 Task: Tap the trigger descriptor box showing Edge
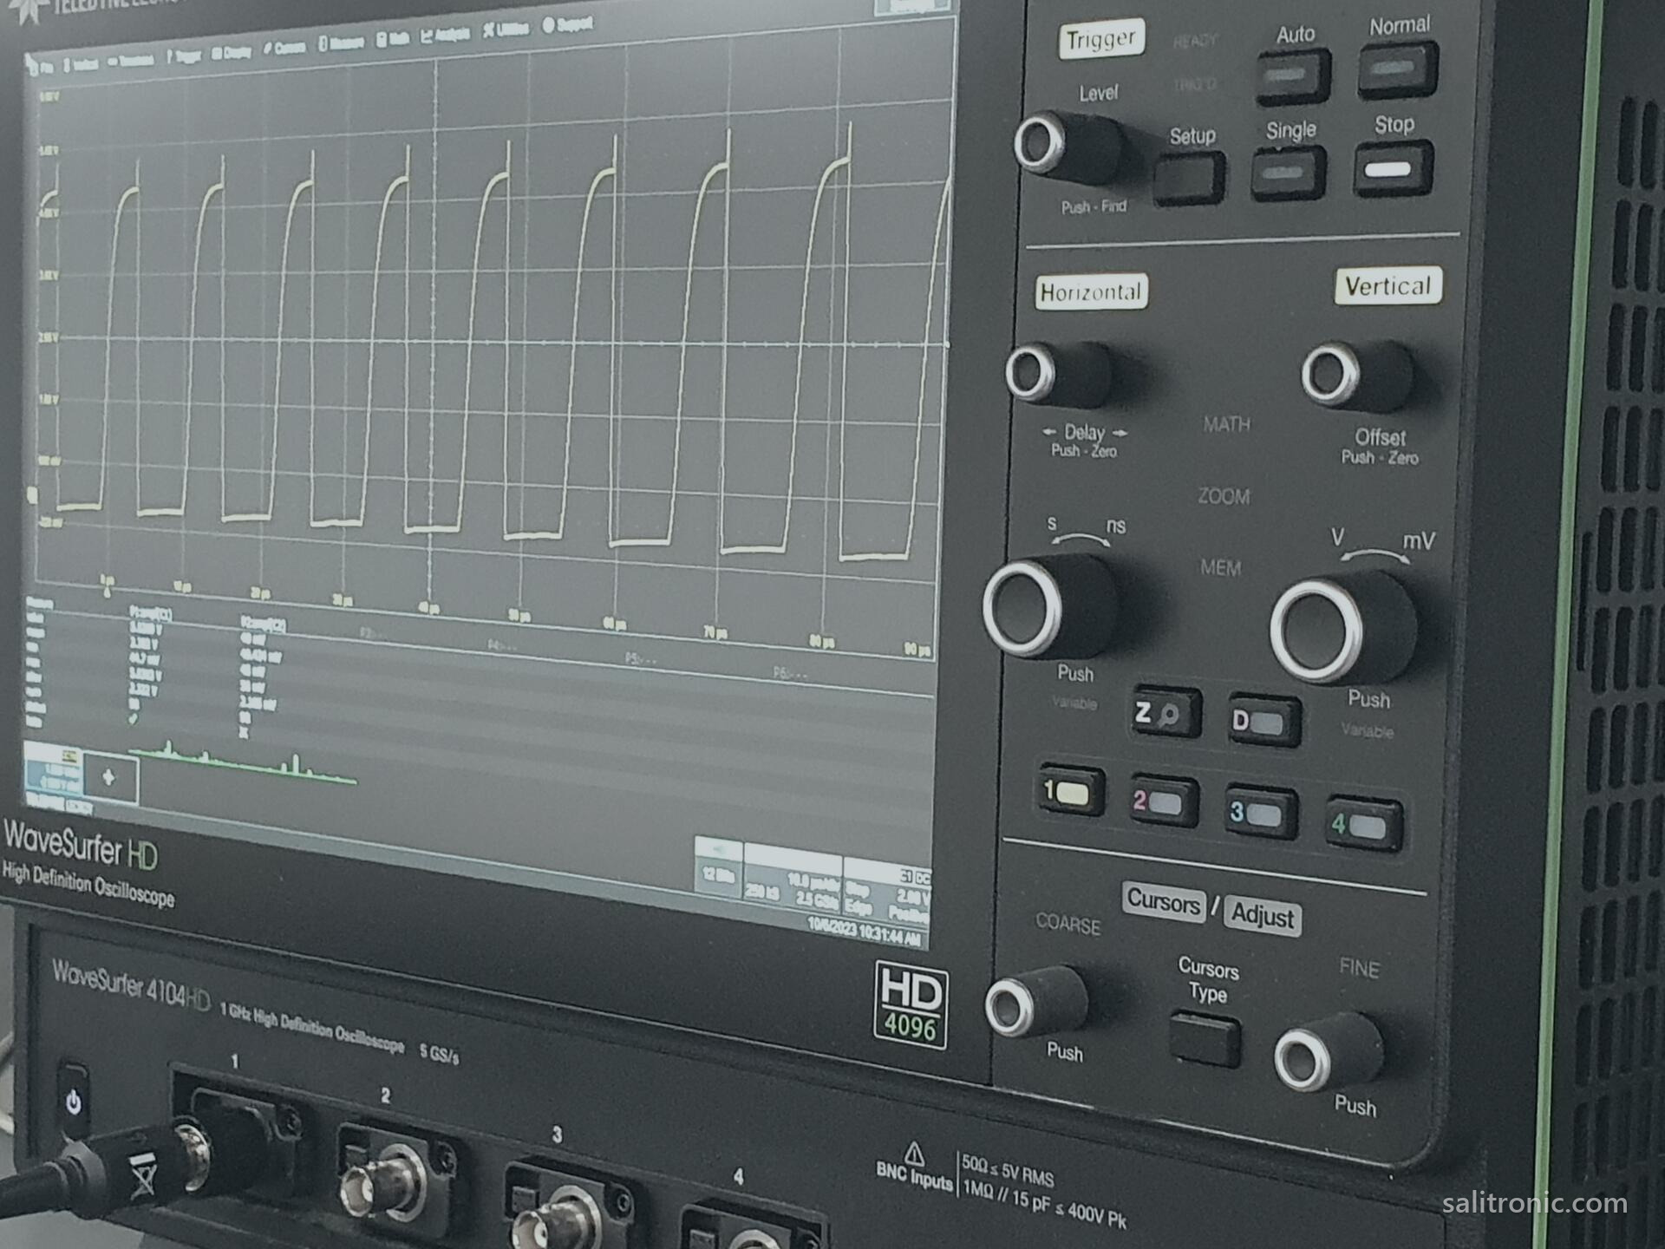point(888,892)
